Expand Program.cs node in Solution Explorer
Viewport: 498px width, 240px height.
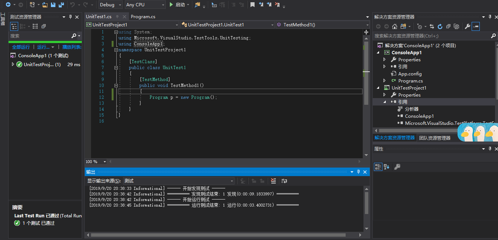tap(385, 81)
